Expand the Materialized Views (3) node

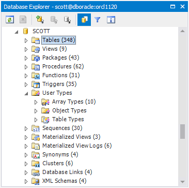[x=26, y=137]
